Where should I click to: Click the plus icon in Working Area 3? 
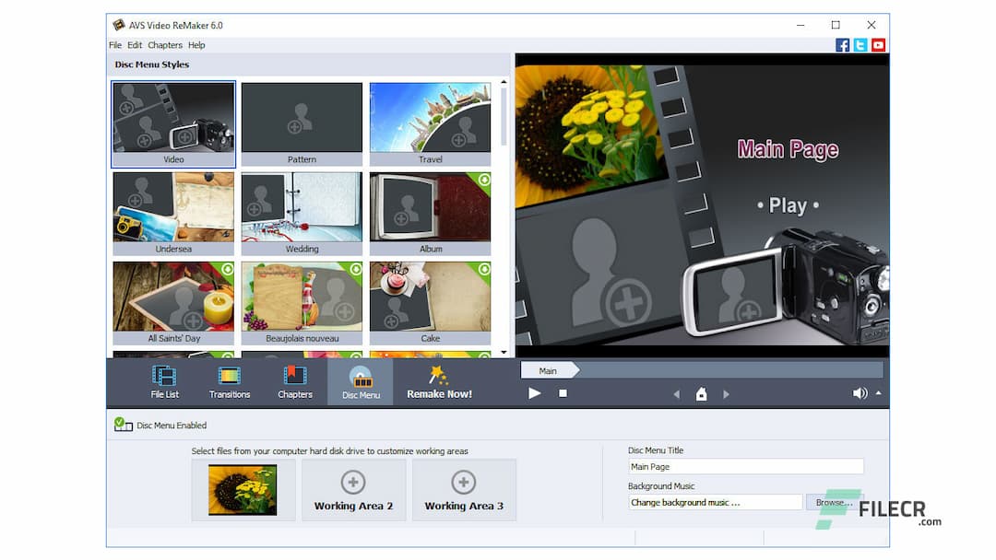[x=464, y=480]
